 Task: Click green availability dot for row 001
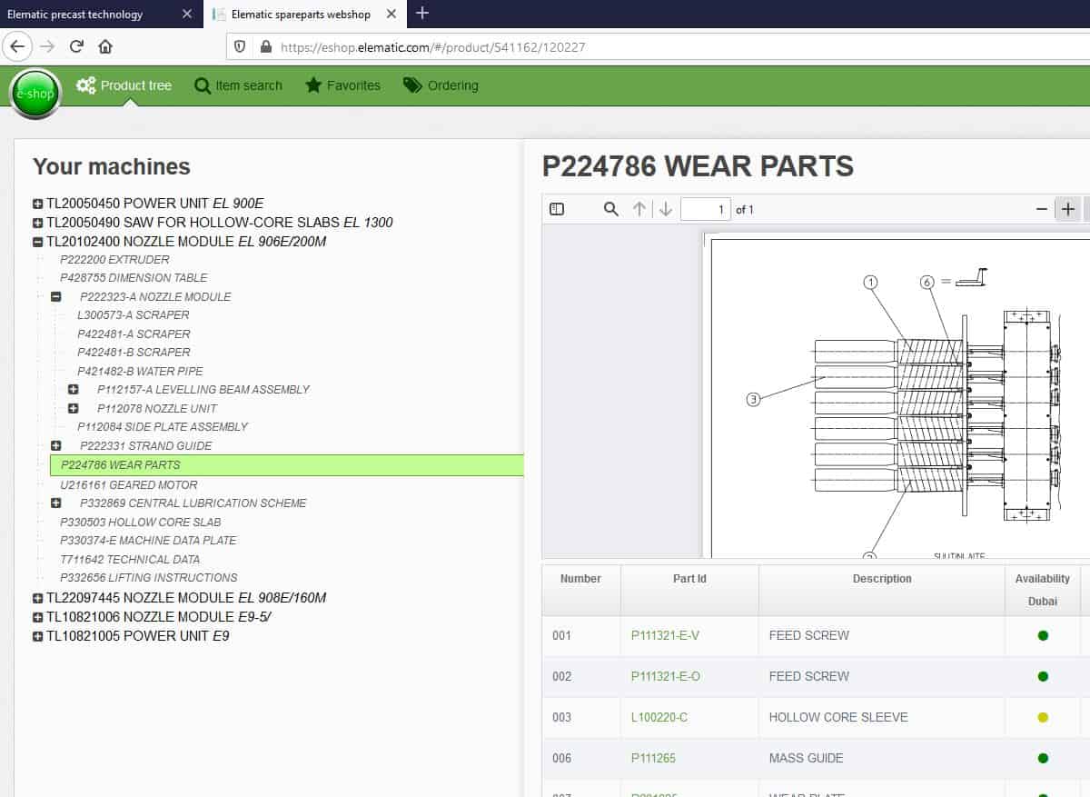1043,635
